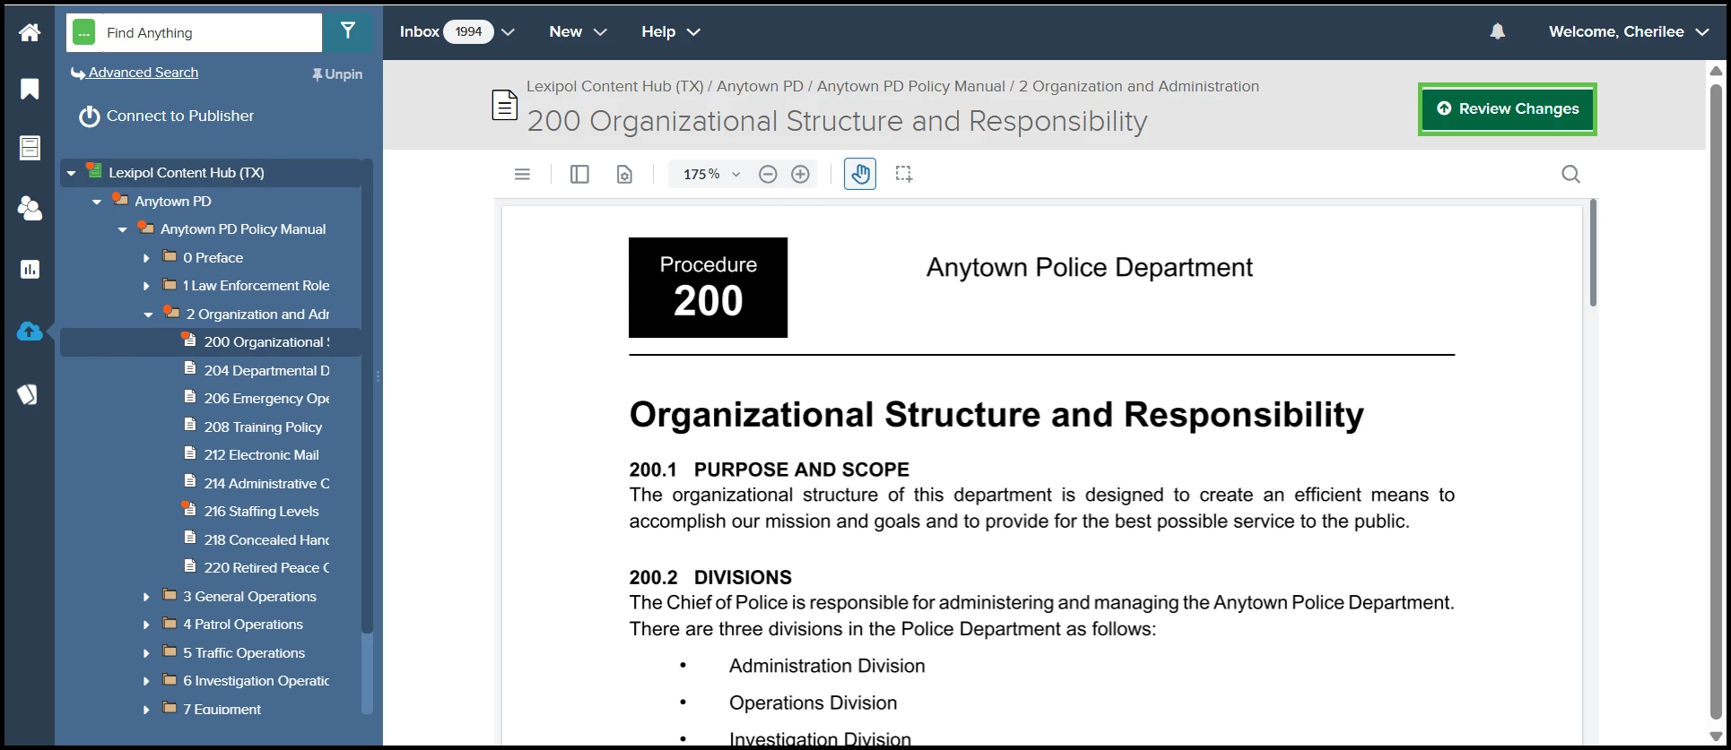Toggle the PDF viewer side panel
The height and width of the screenshot is (750, 1731).
tap(579, 174)
